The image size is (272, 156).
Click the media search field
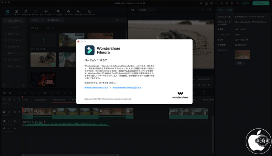[85, 28]
